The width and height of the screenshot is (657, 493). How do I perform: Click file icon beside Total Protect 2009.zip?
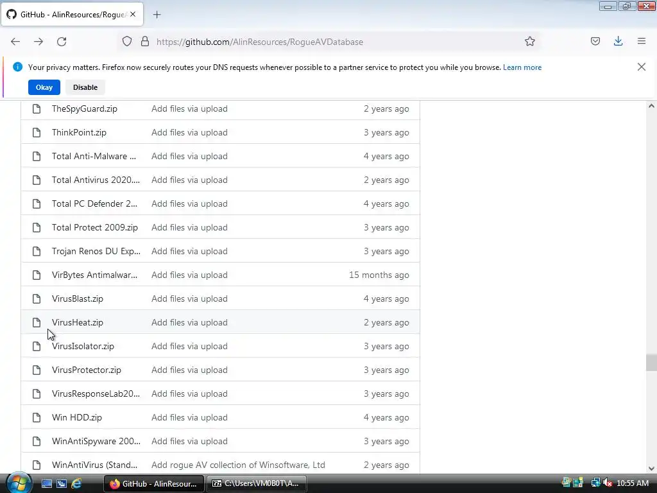click(37, 227)
